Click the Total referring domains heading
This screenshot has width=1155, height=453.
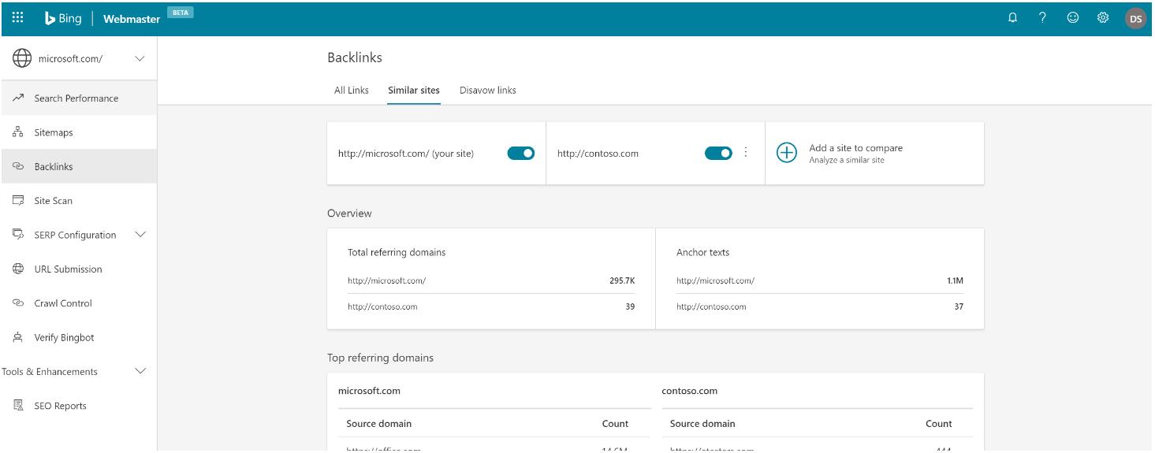(x=397, y=252)
